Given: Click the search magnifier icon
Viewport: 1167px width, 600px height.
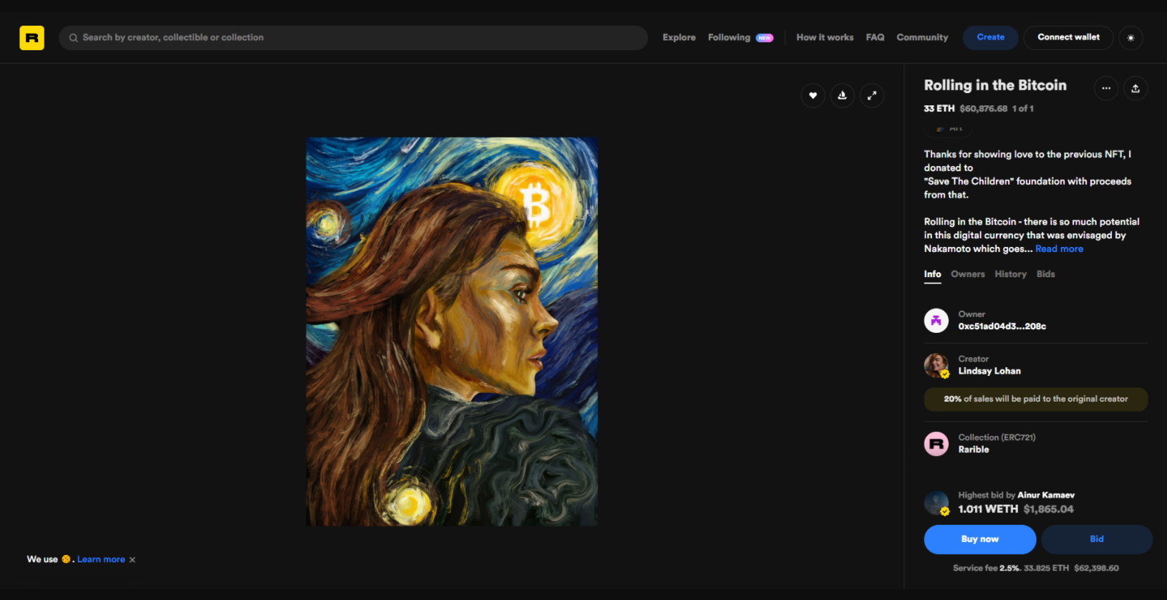Looking at the screenshot, I should tap(73, 38).
